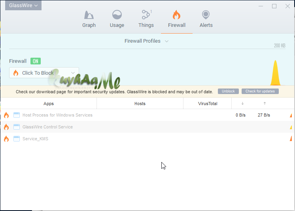Expand the Firewall Profiles dropdown
The width and height of the screenshot is (295, 211).
[x=146, y=41]
